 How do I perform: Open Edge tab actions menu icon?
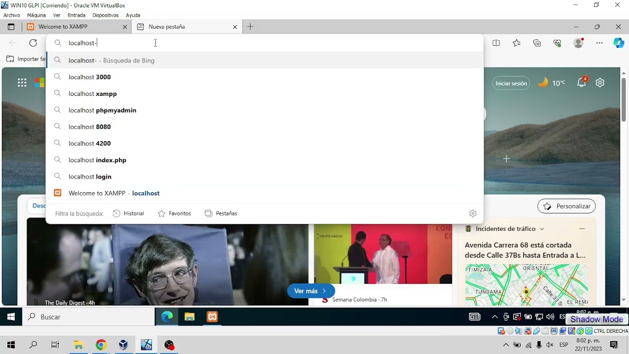11,27
